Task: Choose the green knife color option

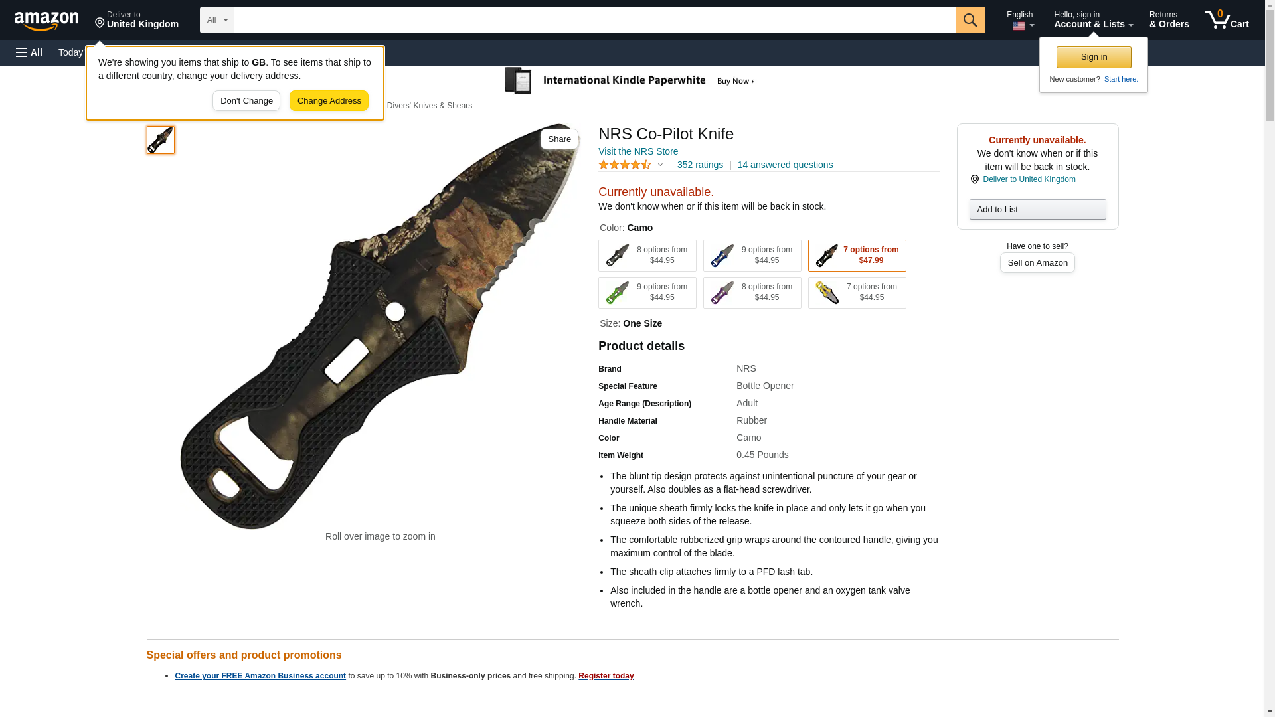Action: coord(647,293)
